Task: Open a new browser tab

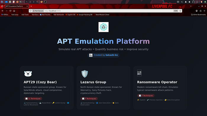Action: pyautogui.click(x=31, y=6)
